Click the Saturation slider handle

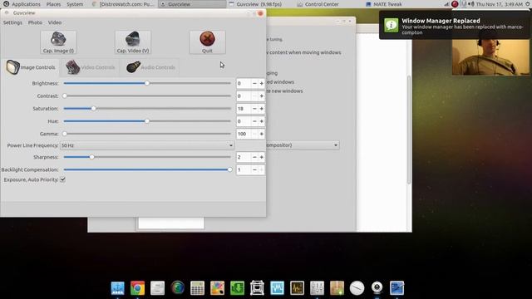point(94,109)
